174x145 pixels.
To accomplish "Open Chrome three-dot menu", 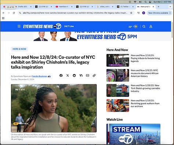I will 170,13.
